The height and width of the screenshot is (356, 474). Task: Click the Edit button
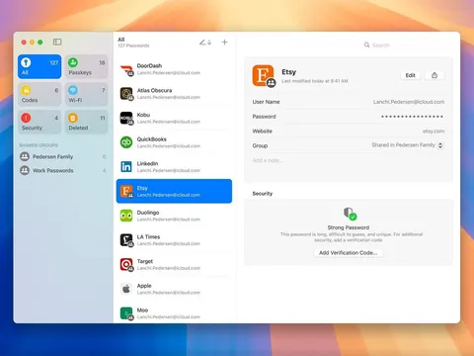410,75
